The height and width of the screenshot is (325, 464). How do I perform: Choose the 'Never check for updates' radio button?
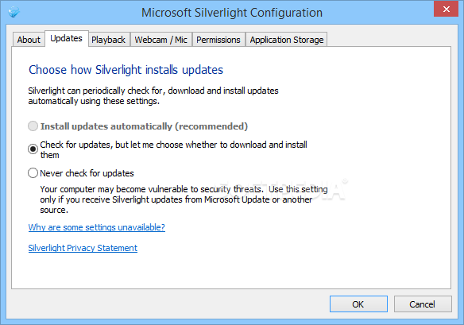point(33,173)
